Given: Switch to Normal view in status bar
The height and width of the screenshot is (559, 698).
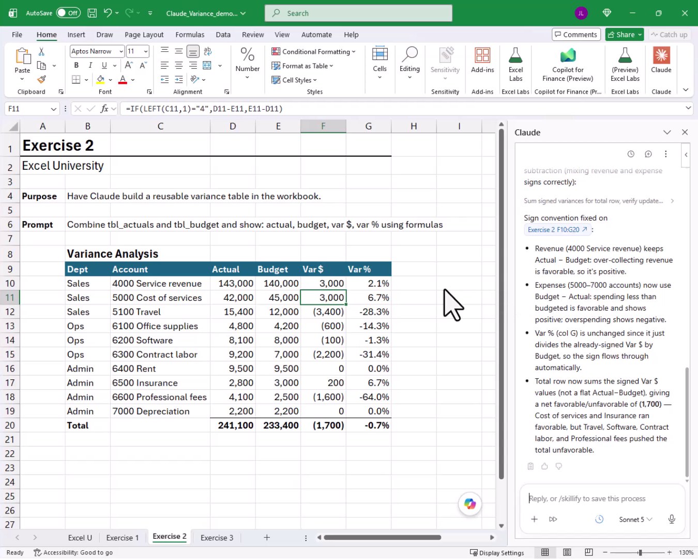Looking at the screenshot, I should (x=545, y=552).
